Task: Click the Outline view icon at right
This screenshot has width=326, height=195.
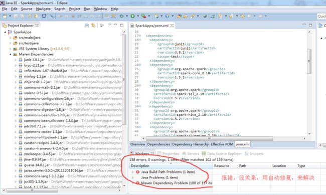Action: point(320,26)
